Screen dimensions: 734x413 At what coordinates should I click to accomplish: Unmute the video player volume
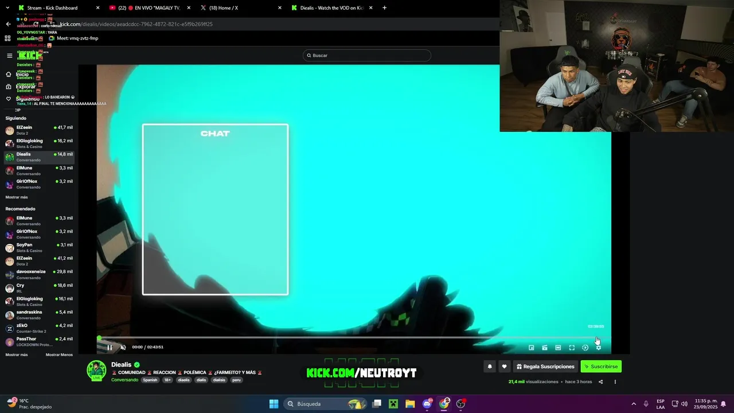123,347
